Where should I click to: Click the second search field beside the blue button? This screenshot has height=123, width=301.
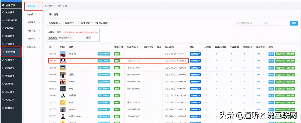coord(276,23)
